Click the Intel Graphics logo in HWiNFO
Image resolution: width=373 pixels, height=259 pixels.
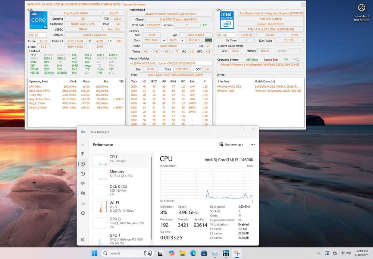(x=226, y=20)
